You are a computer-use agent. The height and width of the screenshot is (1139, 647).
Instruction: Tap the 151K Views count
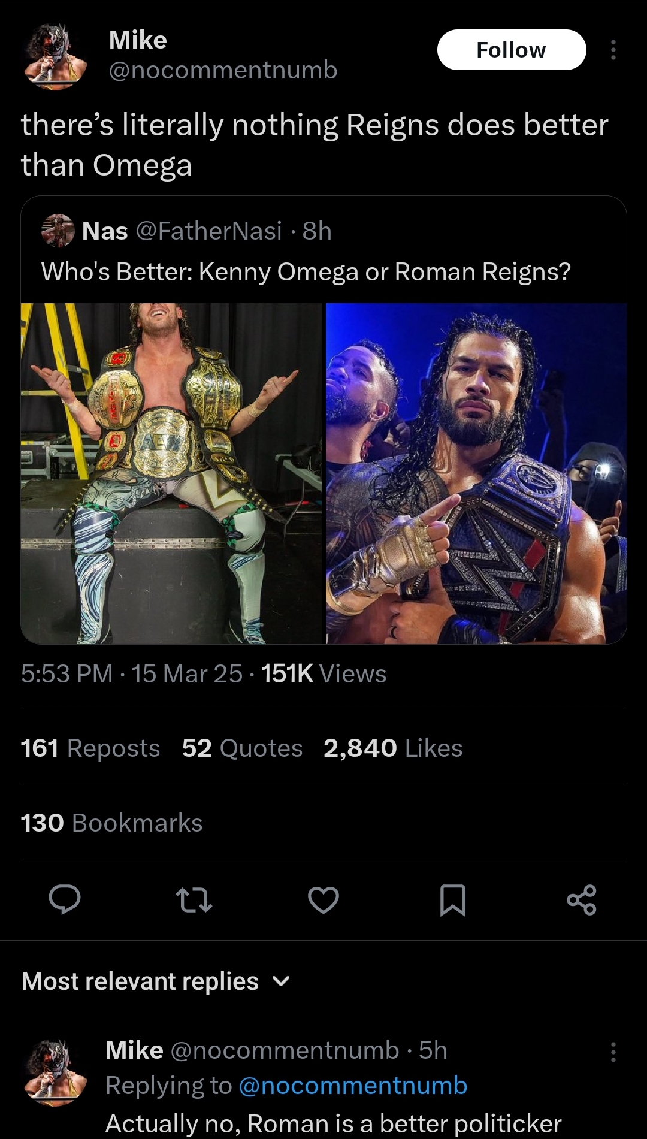pyautogui.click(x=323, y=673)
